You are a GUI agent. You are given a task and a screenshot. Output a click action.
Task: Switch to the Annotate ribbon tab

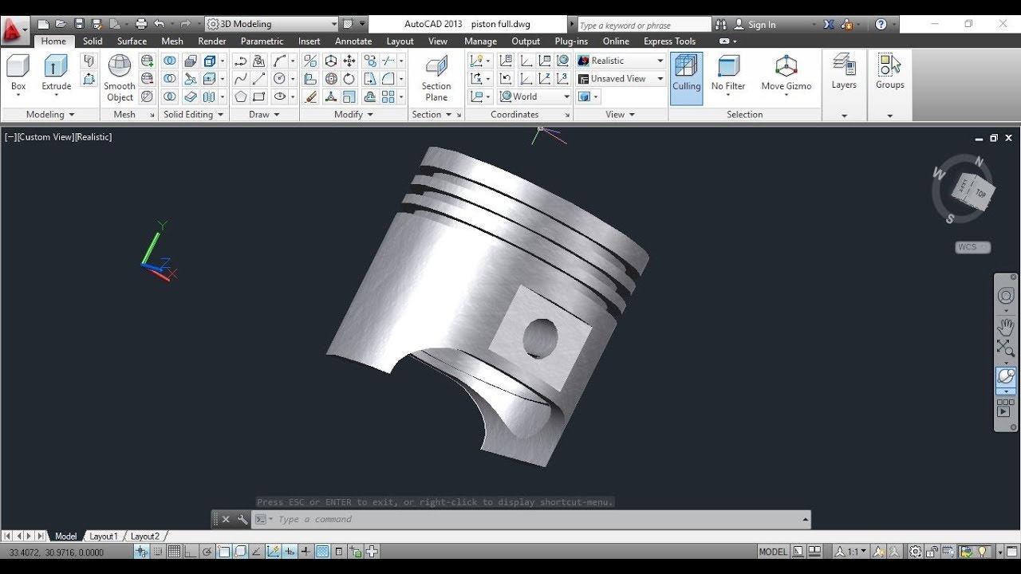coord(353,41)
